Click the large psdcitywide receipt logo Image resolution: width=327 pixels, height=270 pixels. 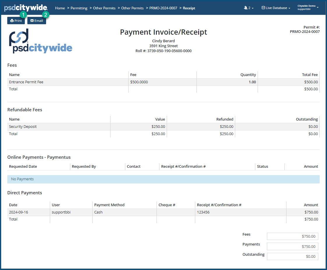(41, 41)
